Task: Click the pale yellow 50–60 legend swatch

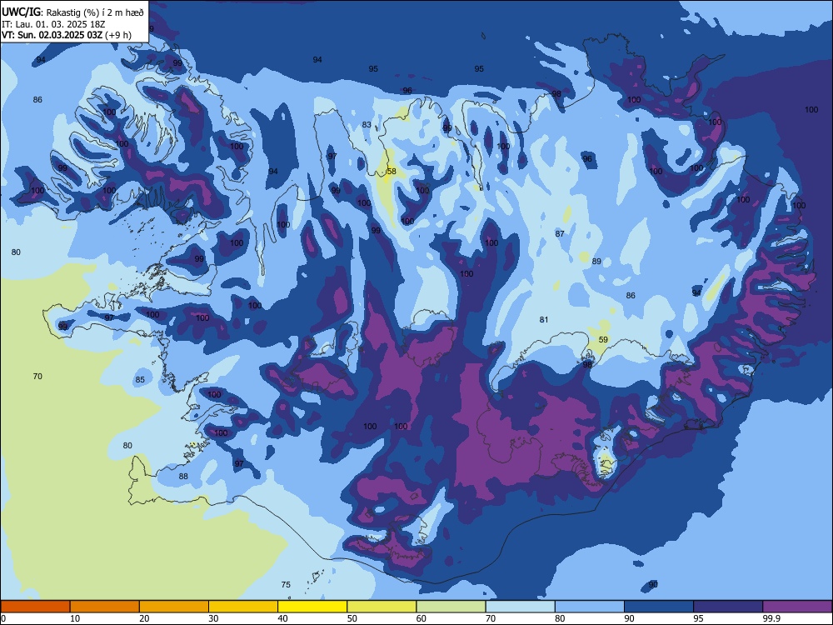Action: [382, 607]
